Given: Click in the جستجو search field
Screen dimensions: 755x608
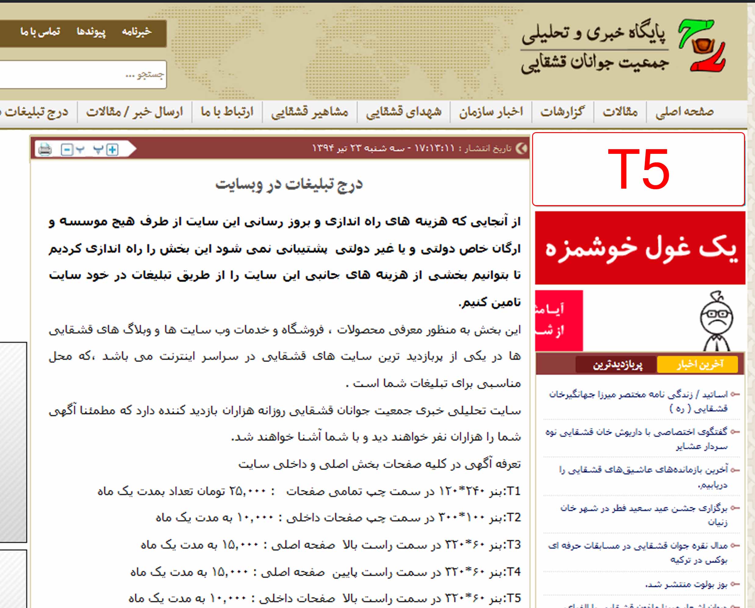Looking at the screenshot, I should (x=83, y=75).
